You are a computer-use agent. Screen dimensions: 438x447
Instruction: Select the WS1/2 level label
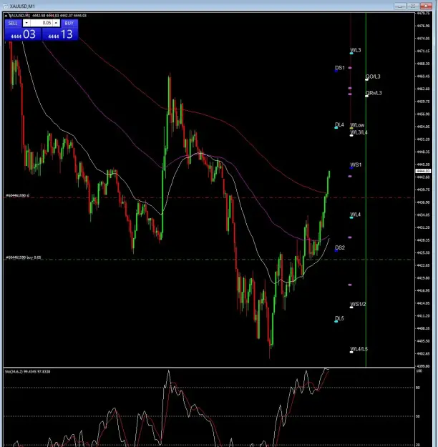tap(358, 304)
